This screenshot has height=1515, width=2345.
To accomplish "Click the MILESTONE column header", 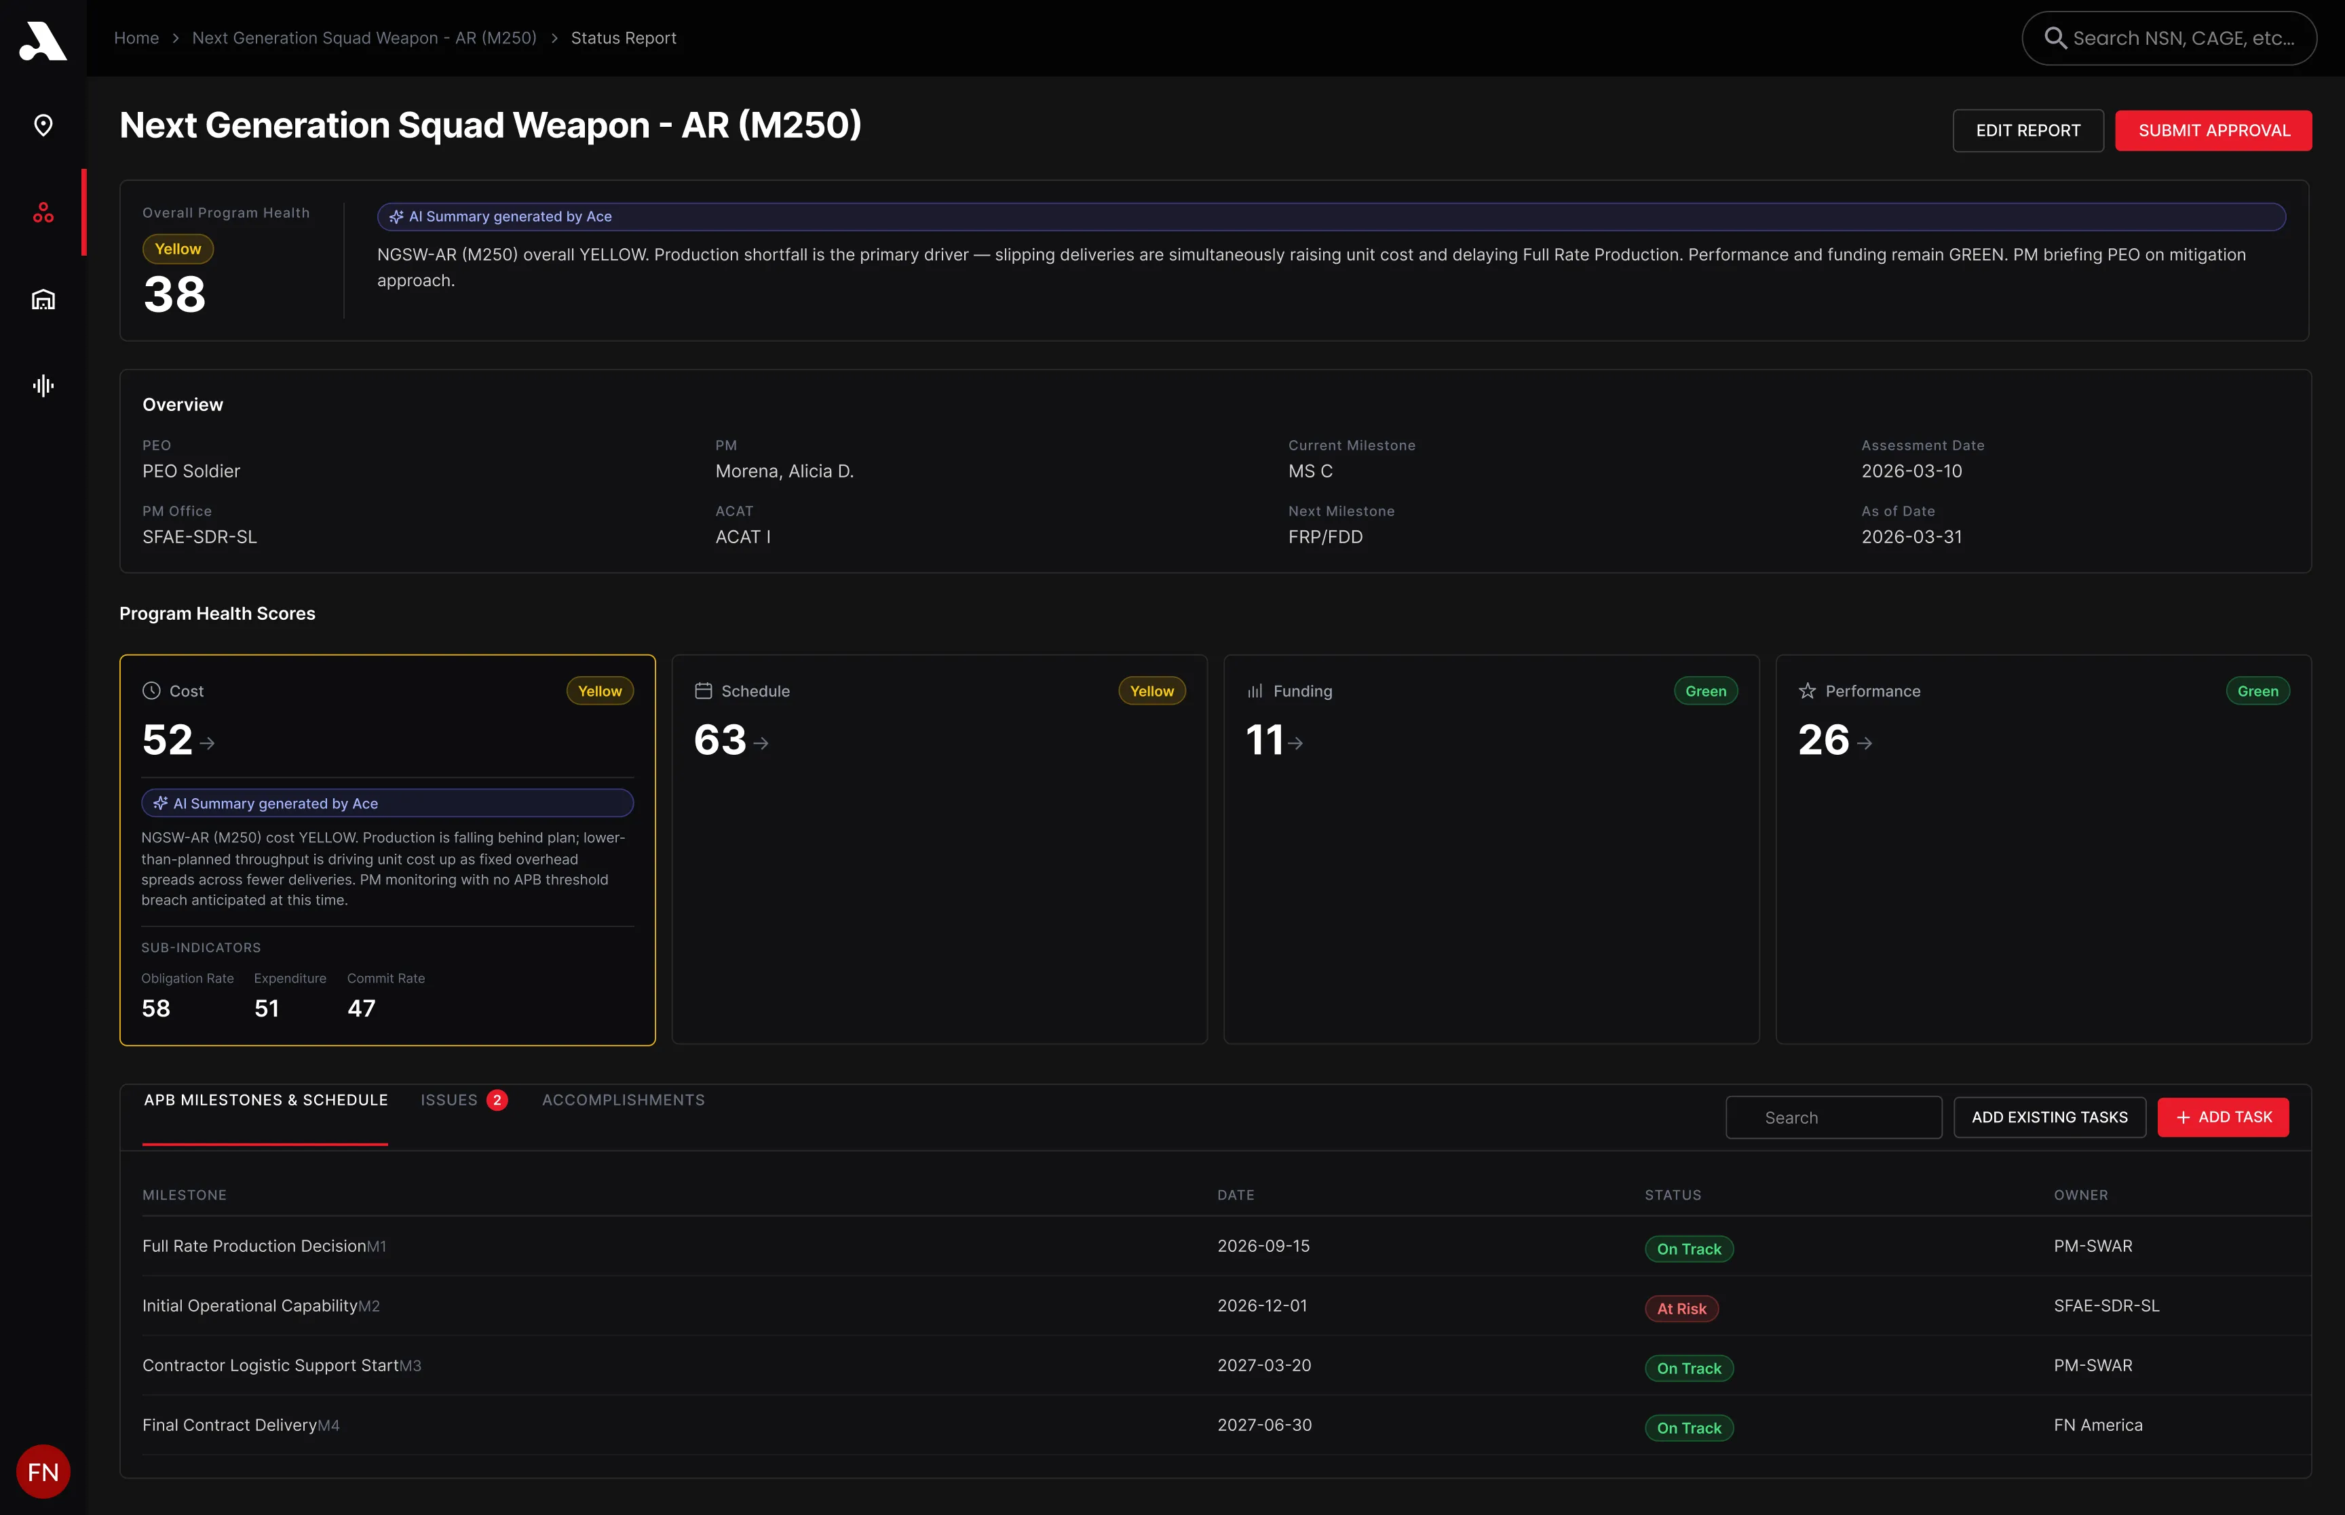I will [x=185, y=1196].
